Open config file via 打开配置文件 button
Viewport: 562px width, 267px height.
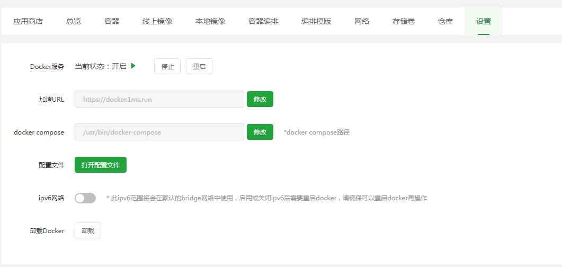(101, 165)
